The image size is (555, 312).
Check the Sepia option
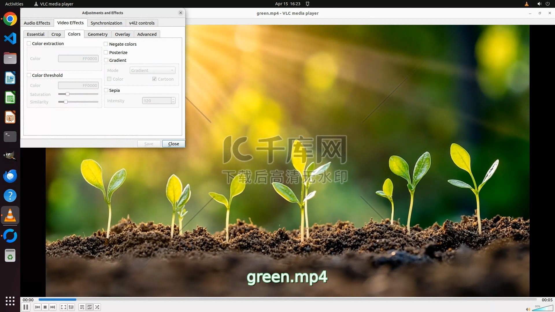[x=106, y=90]
